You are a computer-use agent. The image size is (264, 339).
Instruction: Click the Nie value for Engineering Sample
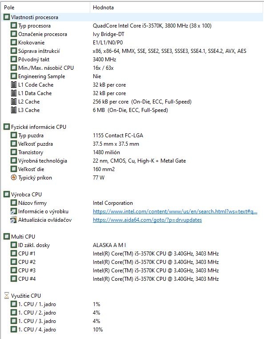point(97,76)
